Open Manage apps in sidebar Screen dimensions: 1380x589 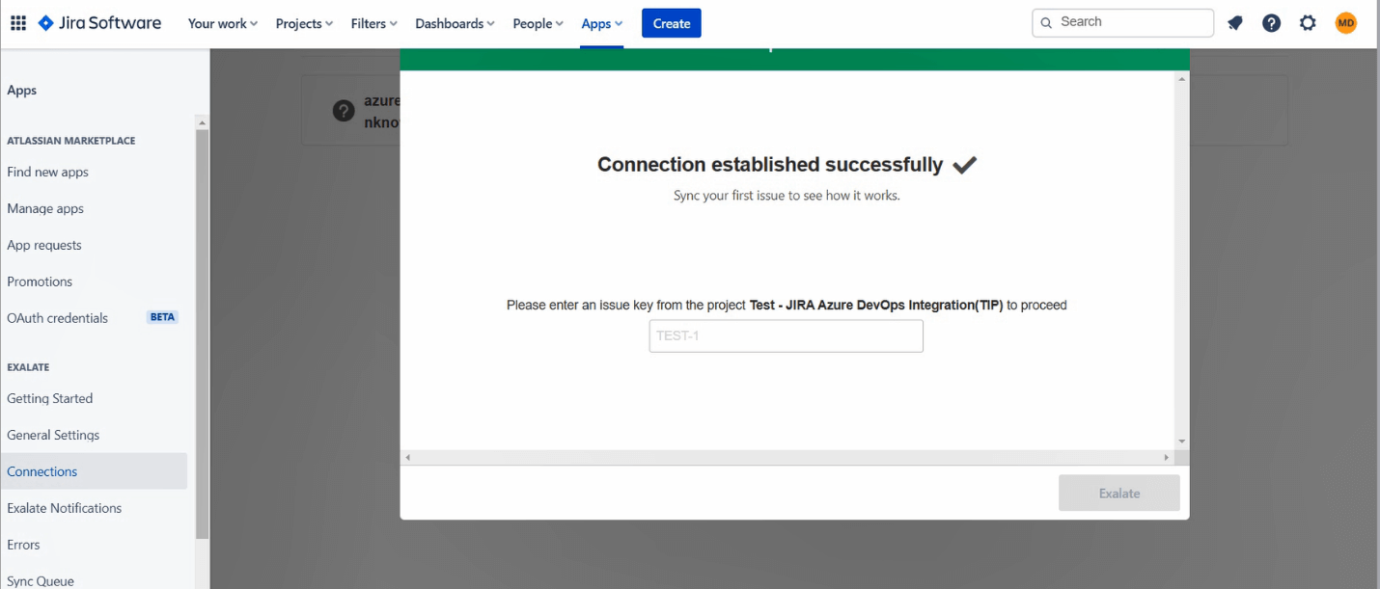click(45, 208)
